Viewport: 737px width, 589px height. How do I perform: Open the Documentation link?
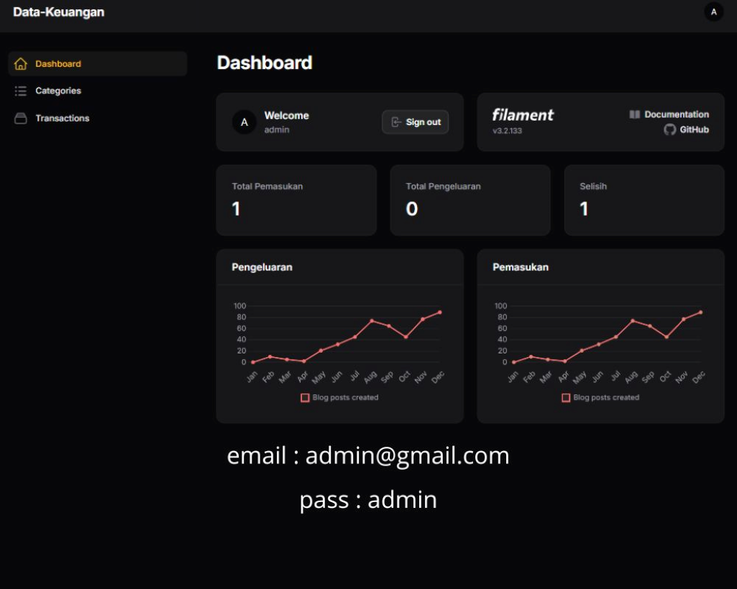coord(677,114)
